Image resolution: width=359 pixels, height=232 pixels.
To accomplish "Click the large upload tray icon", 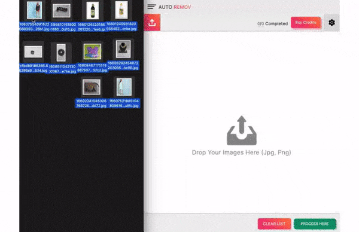I will coord(242,130).
